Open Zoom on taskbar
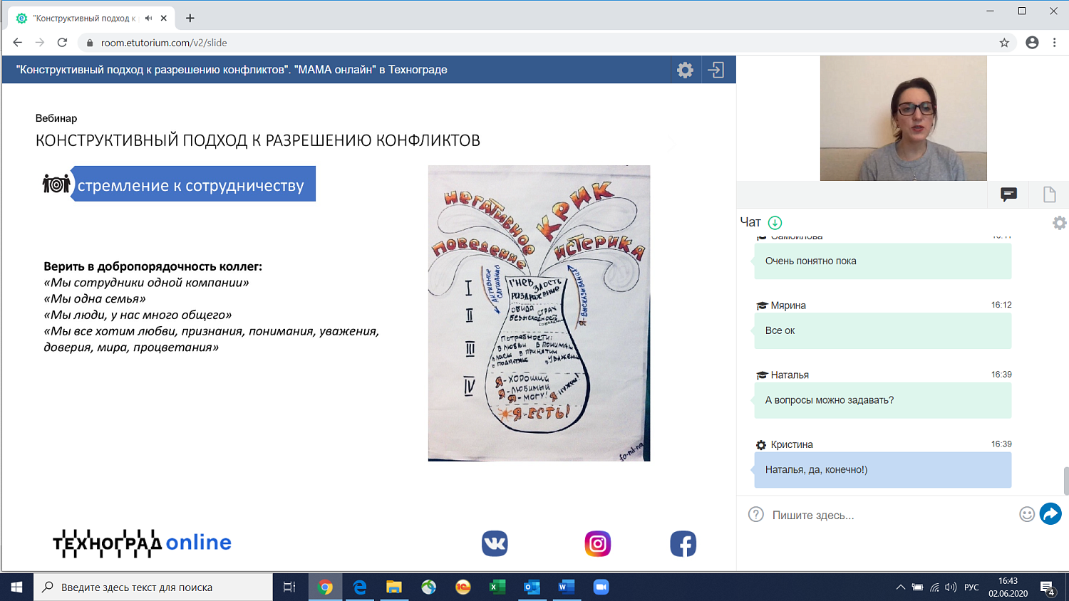Image resolution: width=1069 pixels, height=601 pixels. coord(601,587)
